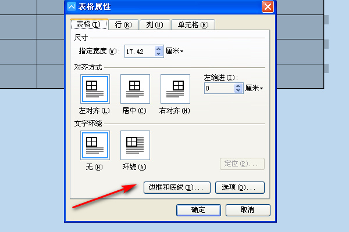Screen dimensions: 349x232
Task: Select the left align (左对齐) table icon
Action: click(x=95, y=89)
